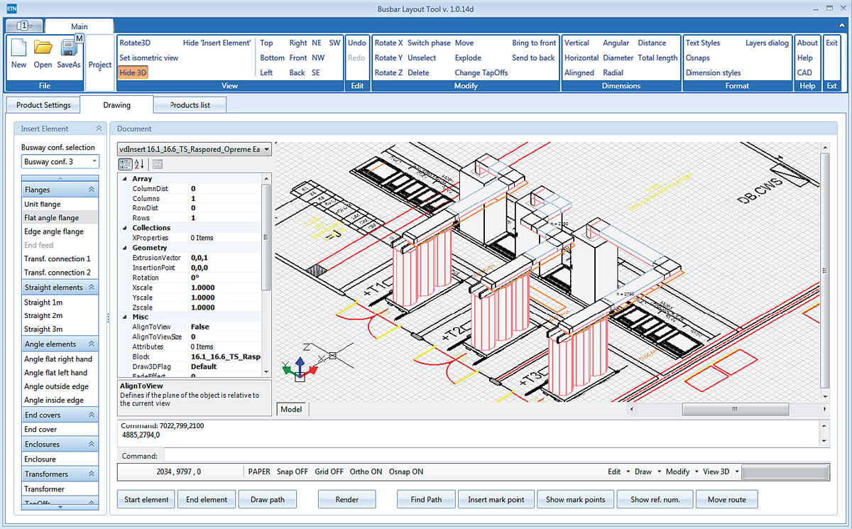Viewport: 852px width, 529px height.
Task: Click Set isometric view
Action: (148, 58)
